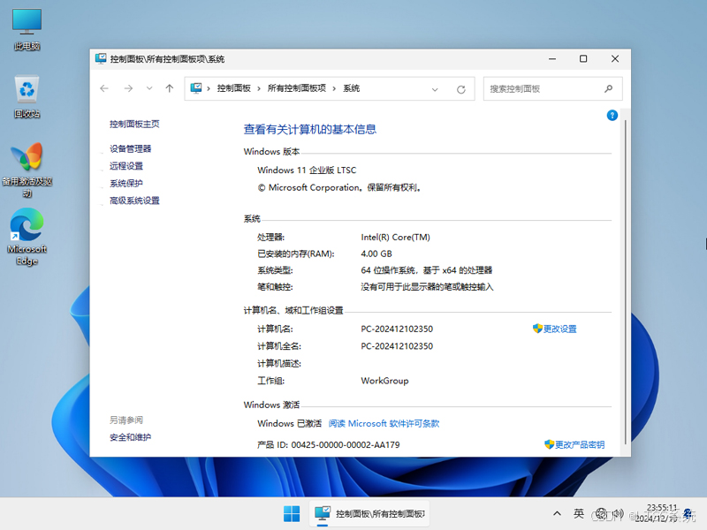707x530 pixels.
Task: Refresh the control panel page
Action: [460, 89]
